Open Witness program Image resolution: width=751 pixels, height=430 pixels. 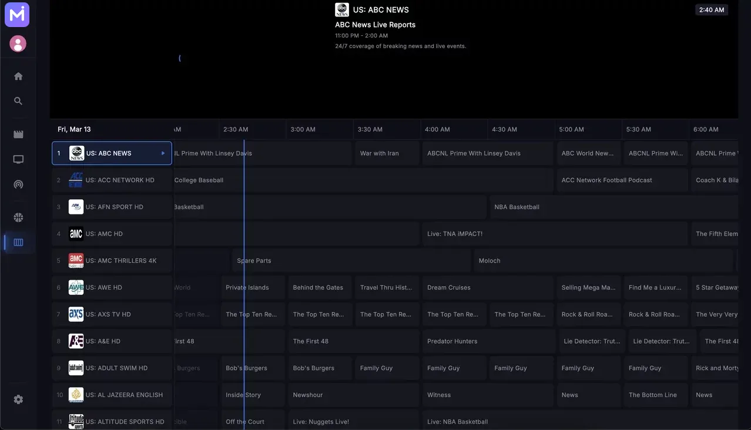(488, 395)
